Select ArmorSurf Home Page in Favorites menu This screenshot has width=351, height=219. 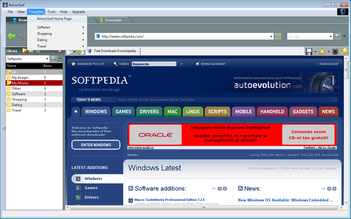coord(57,19)
